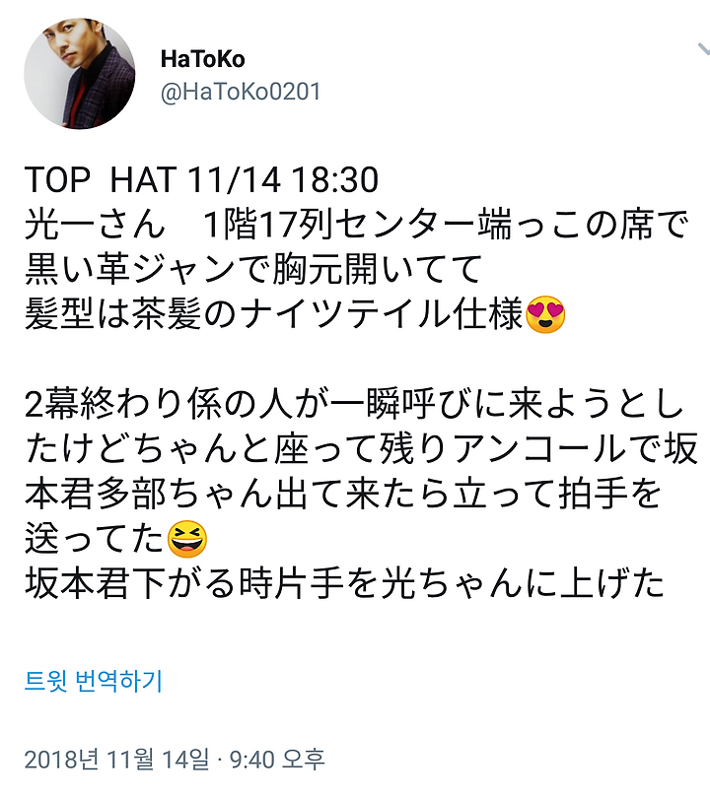Click the name 光一さん in tweet
This screenshot has width=710, height=798.
[95, 225]
